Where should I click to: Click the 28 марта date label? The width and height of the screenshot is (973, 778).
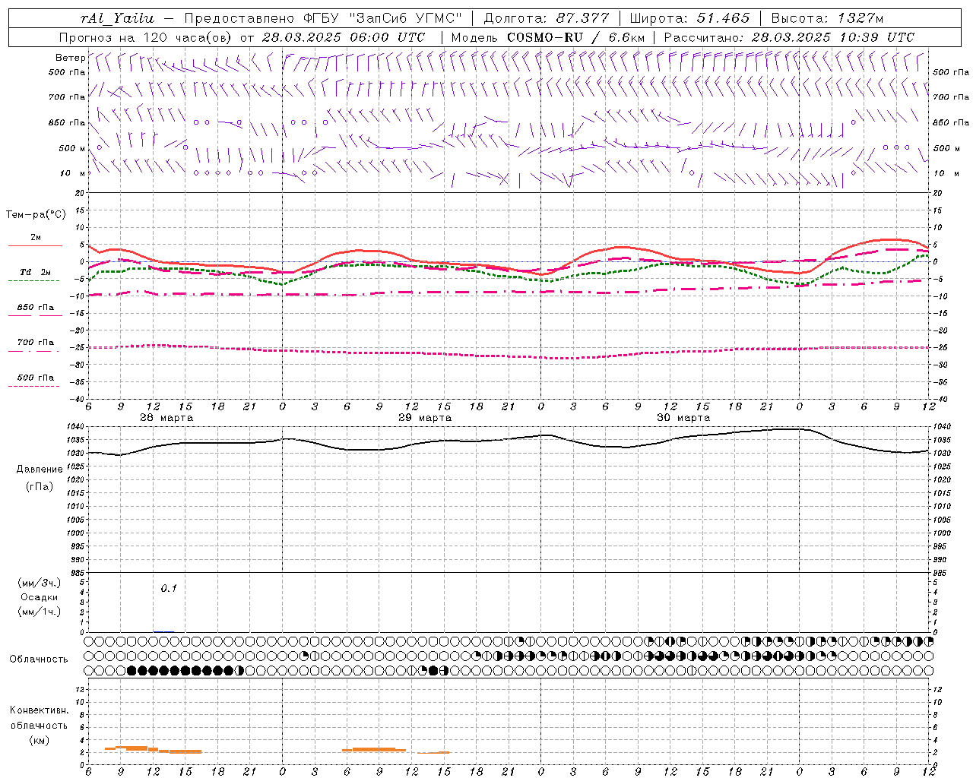[166, 418]
